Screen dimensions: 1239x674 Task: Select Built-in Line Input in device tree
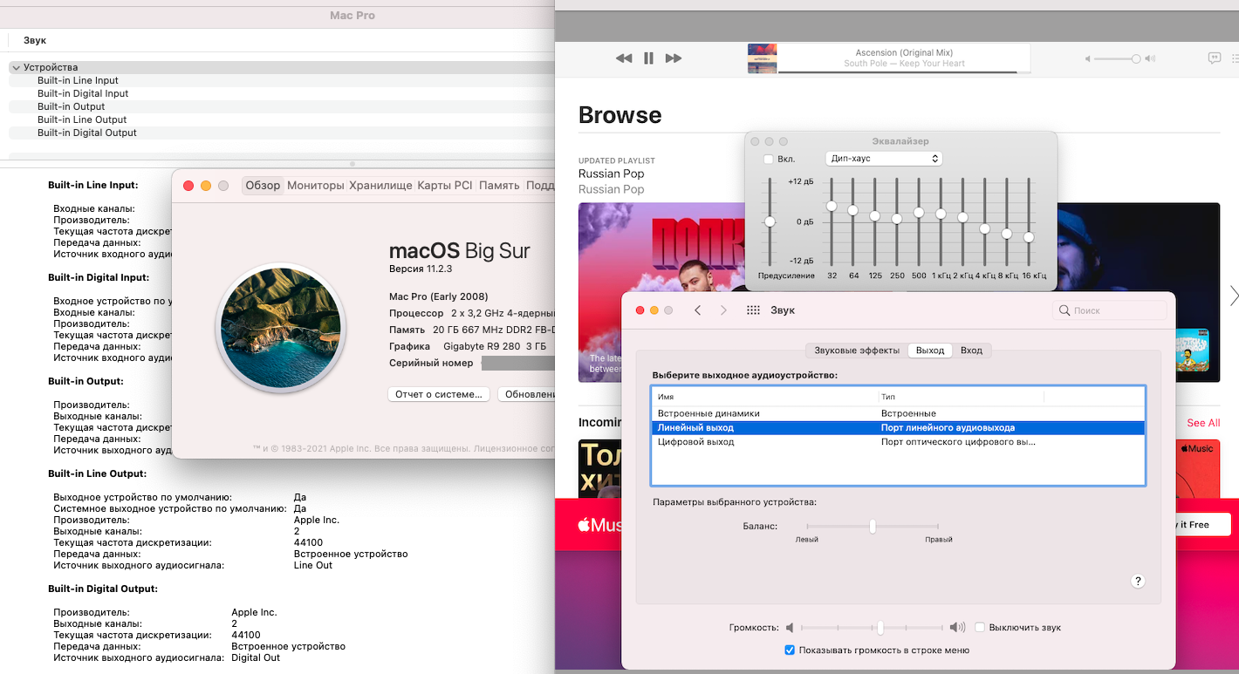(78, 80)
